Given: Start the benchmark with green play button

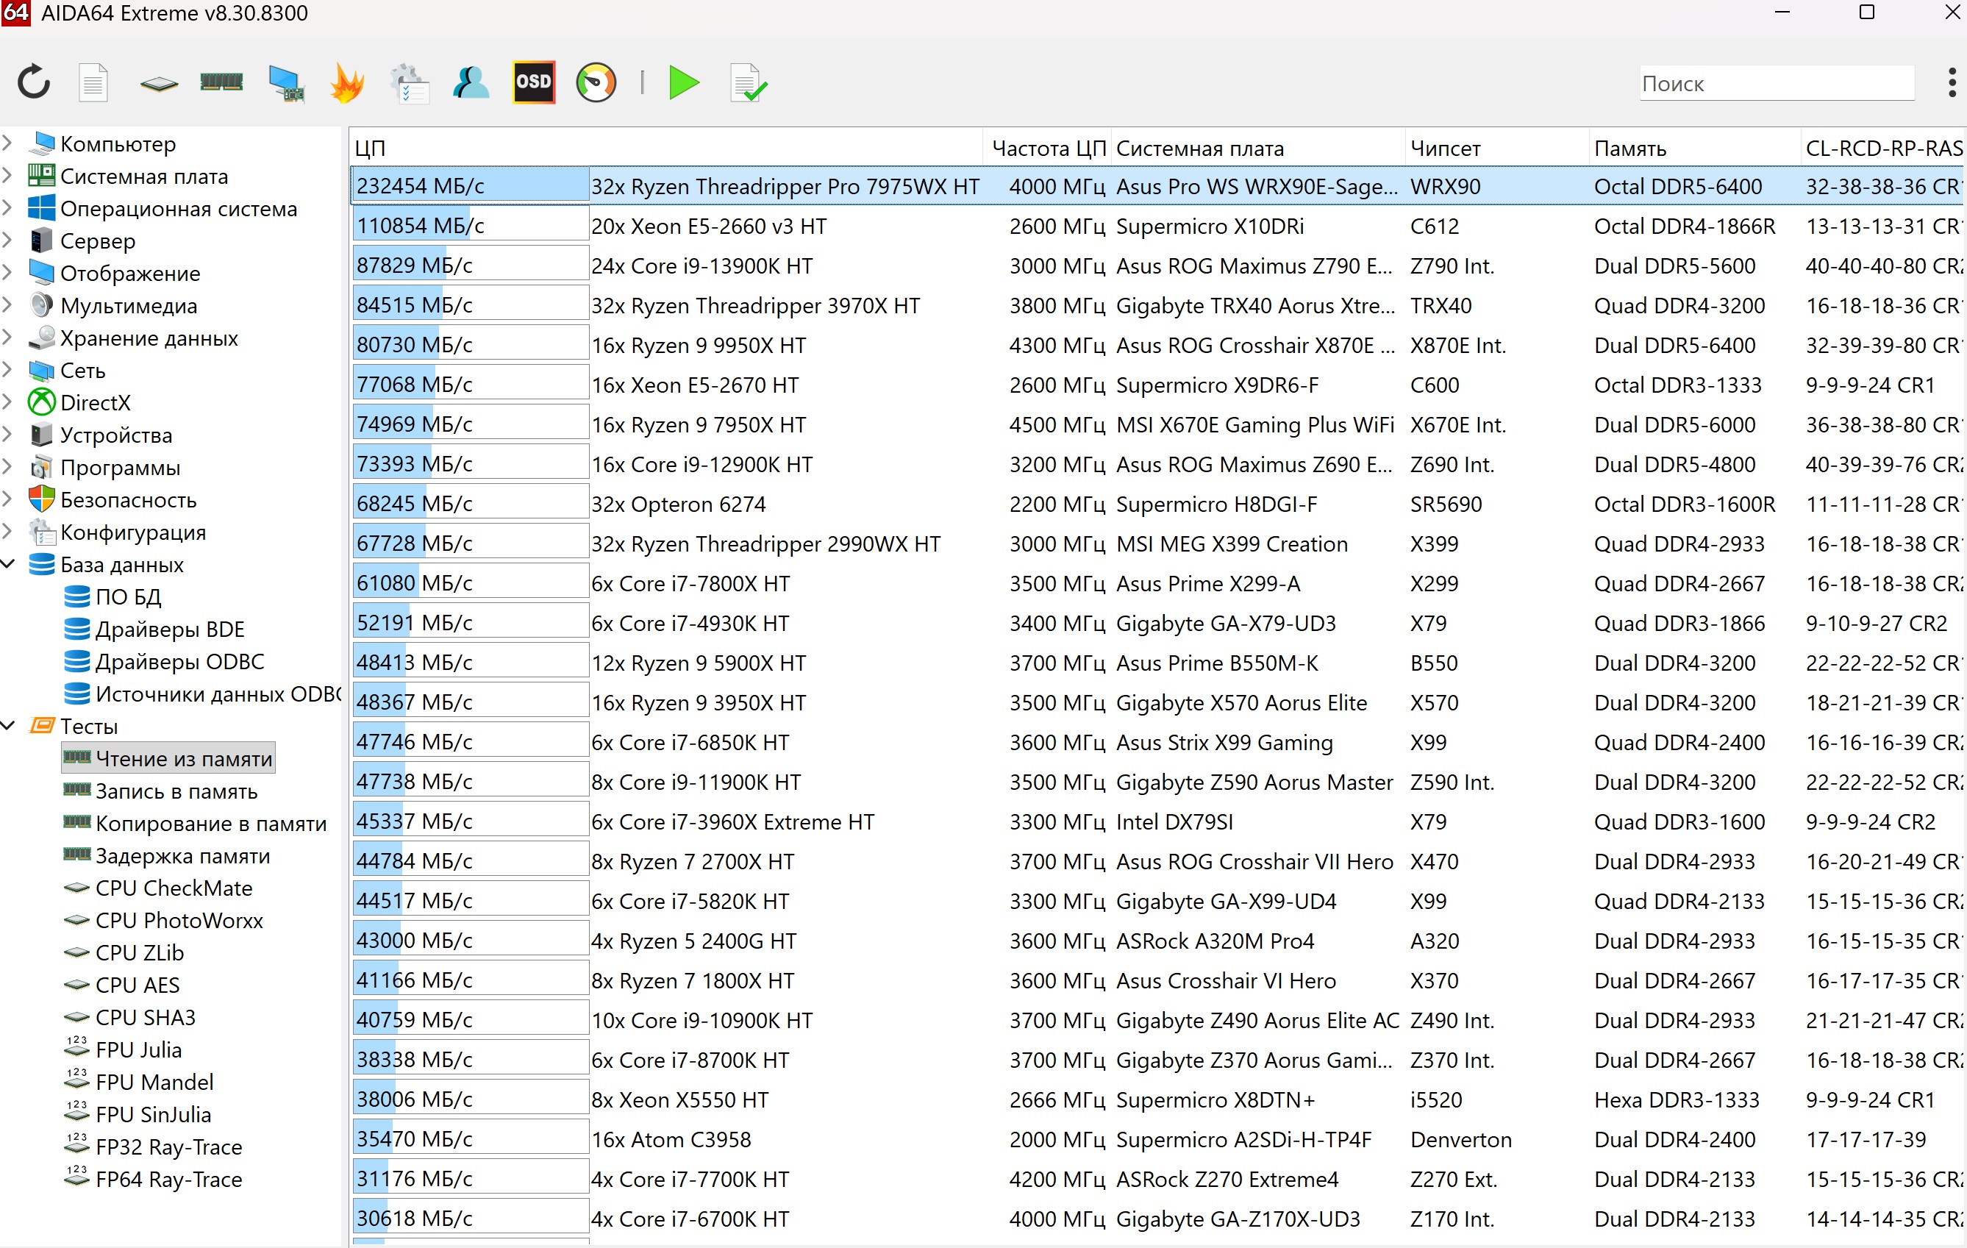Looking at the screenshot, I should tap(684, 82).
